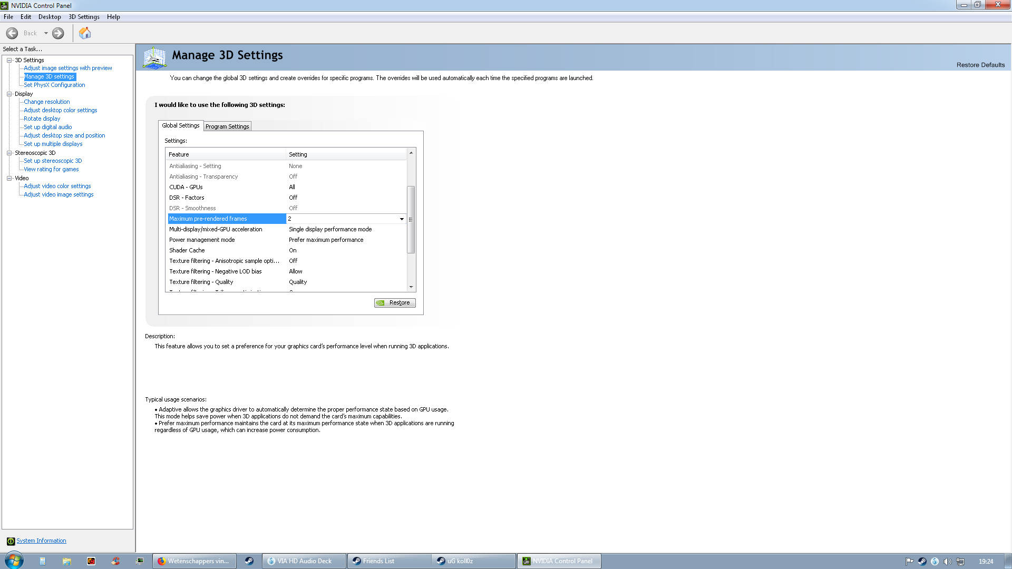Collapse the Stereoscopic 3D tree node
Screen dimensions: 1012x569
[x=9, y=153]
